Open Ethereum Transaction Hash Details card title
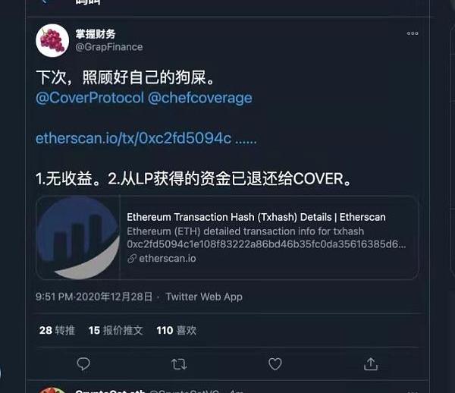 (256, 217)
